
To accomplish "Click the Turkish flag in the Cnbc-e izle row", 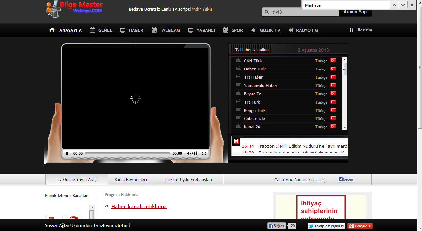I will tap(333, 118).
